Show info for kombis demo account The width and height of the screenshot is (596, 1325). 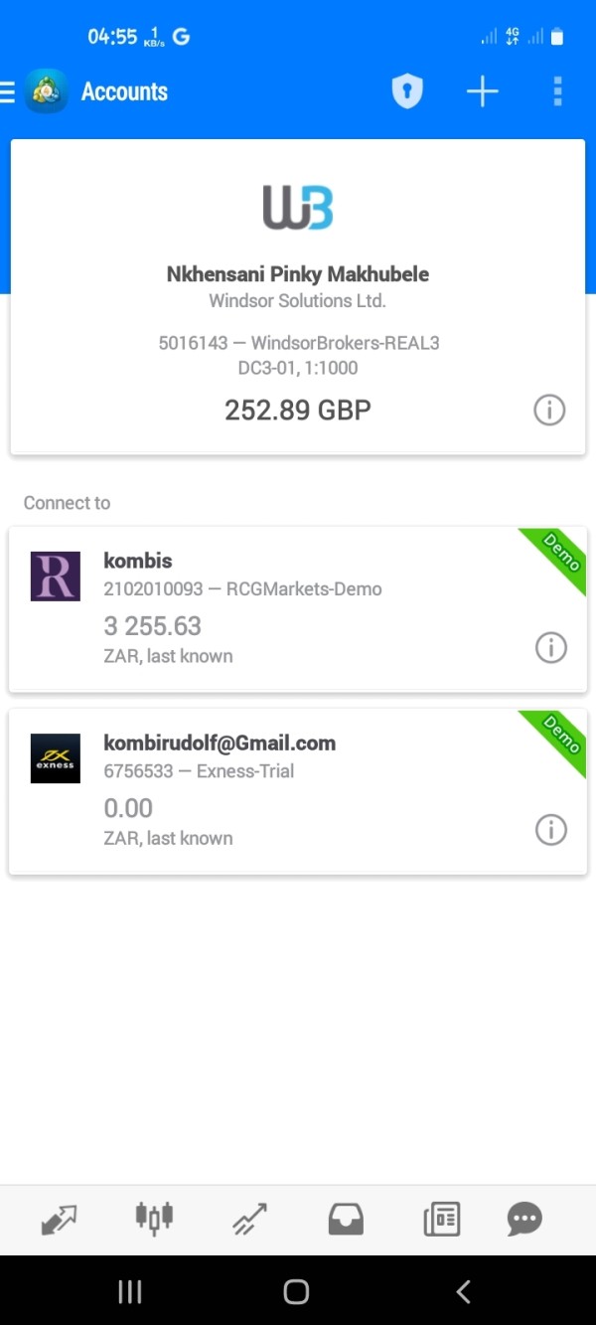(x=550, y=648)
